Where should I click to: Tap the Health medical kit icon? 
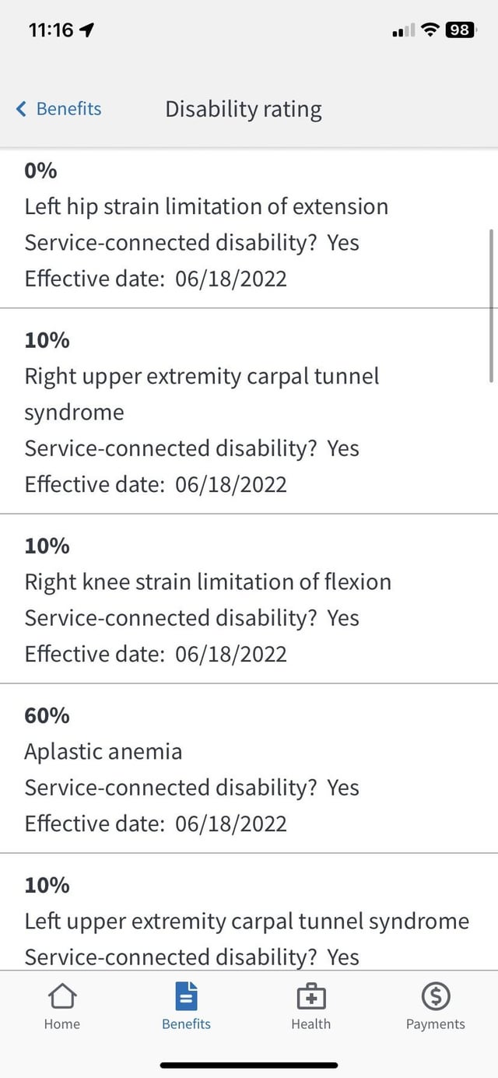[310, 995]
